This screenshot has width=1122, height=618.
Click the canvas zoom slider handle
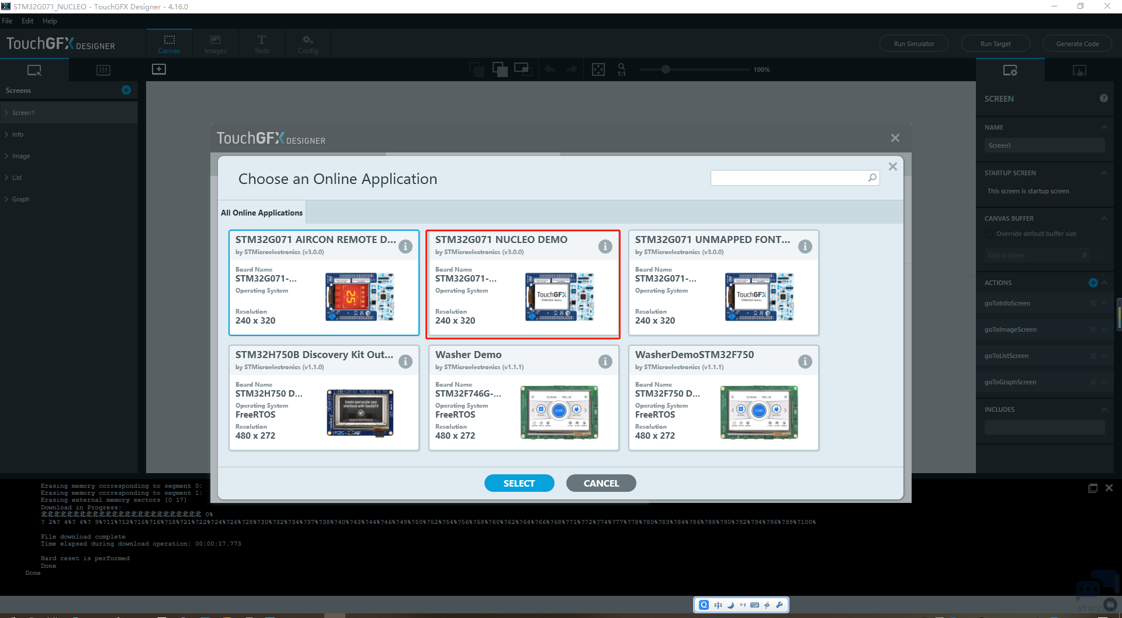pyautogui.click(x=666, y=70)
